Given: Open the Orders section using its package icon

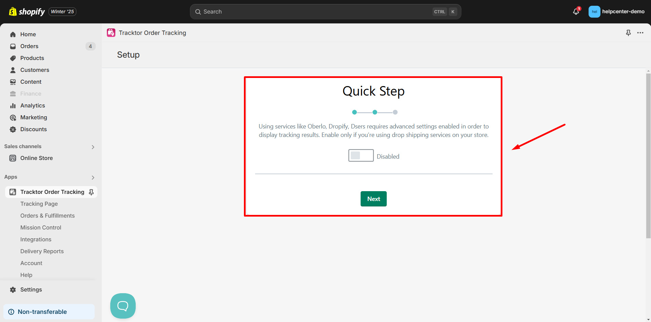Looking at the screenshot, I should tap(13, 46).
